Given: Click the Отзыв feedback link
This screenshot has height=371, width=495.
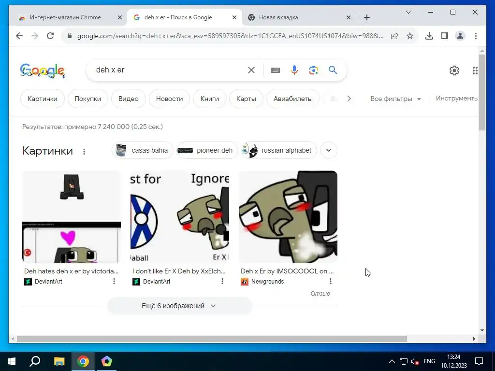Looking at the screenshot, I should click(320, 293).
